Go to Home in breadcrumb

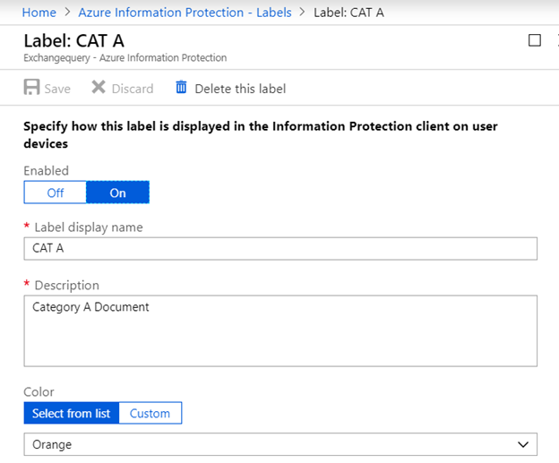[x=39, y=13]
